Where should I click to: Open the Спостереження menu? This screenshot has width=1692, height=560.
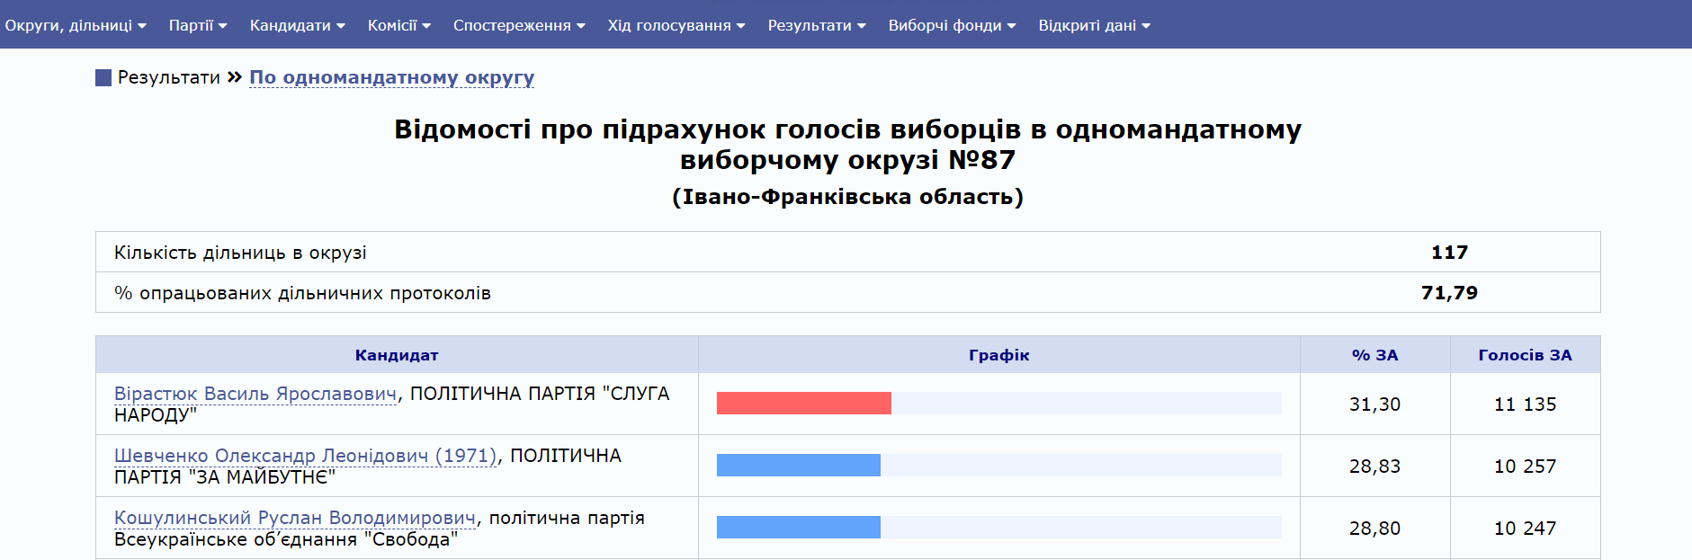519,25
